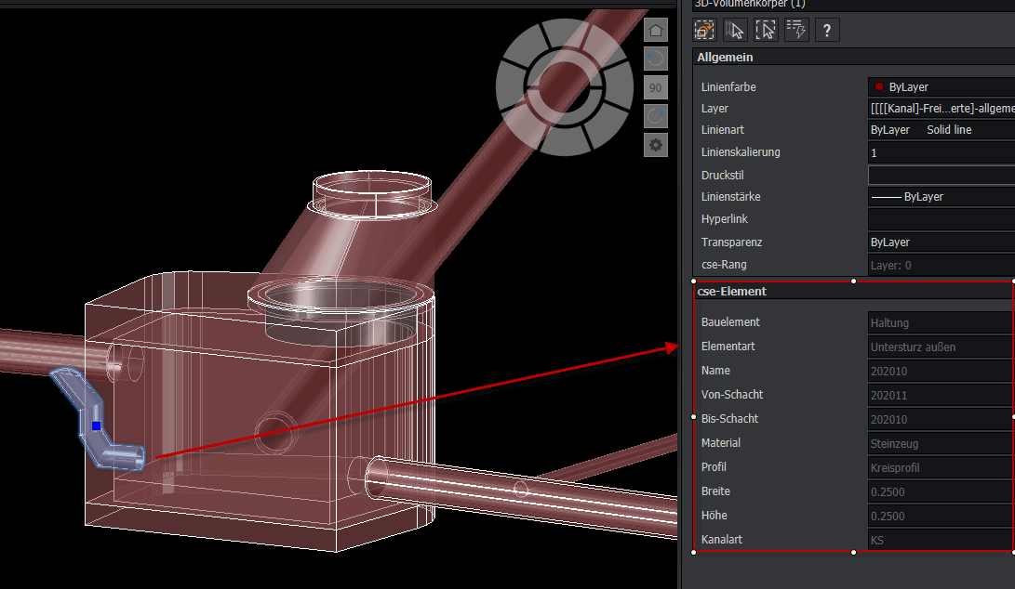Open the Linienstärke ByLayer dropdown
This screenshot has width=1015, height=589.
point(940,197)
